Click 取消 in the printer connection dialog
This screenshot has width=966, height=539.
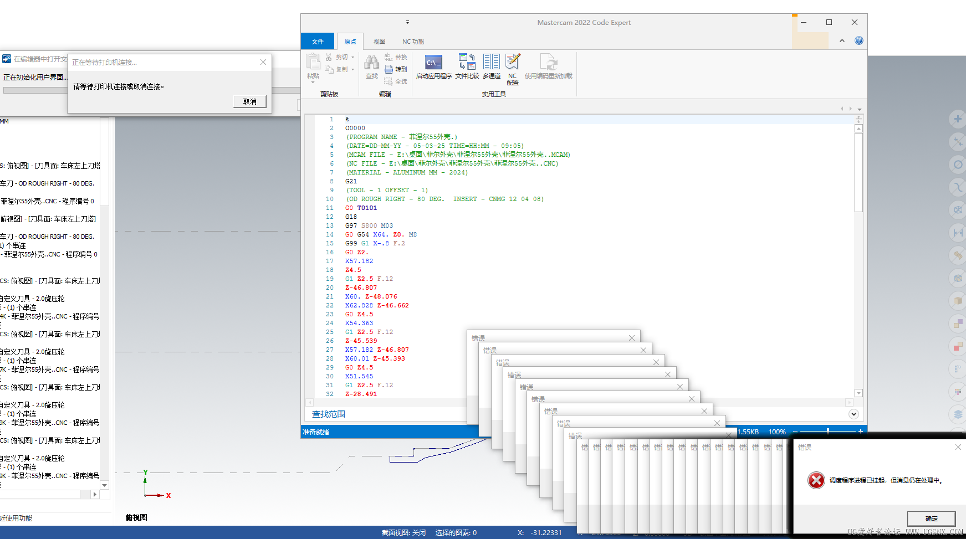(x=250, y=101)
